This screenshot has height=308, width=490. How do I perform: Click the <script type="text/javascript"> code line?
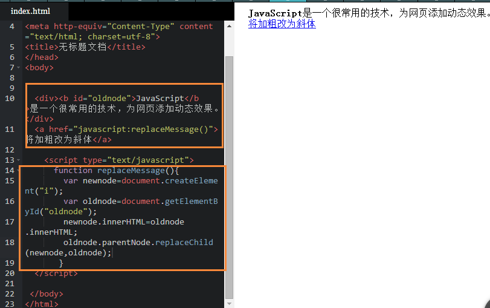point(119,160)
